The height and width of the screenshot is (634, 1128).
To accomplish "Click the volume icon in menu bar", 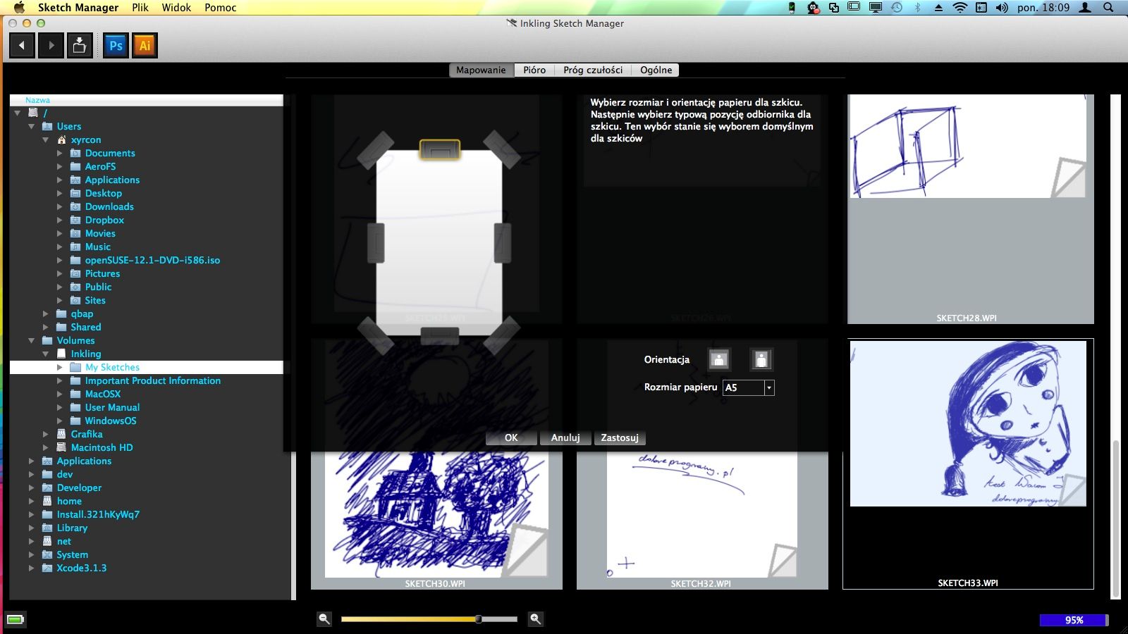I will pos(1002,8).
